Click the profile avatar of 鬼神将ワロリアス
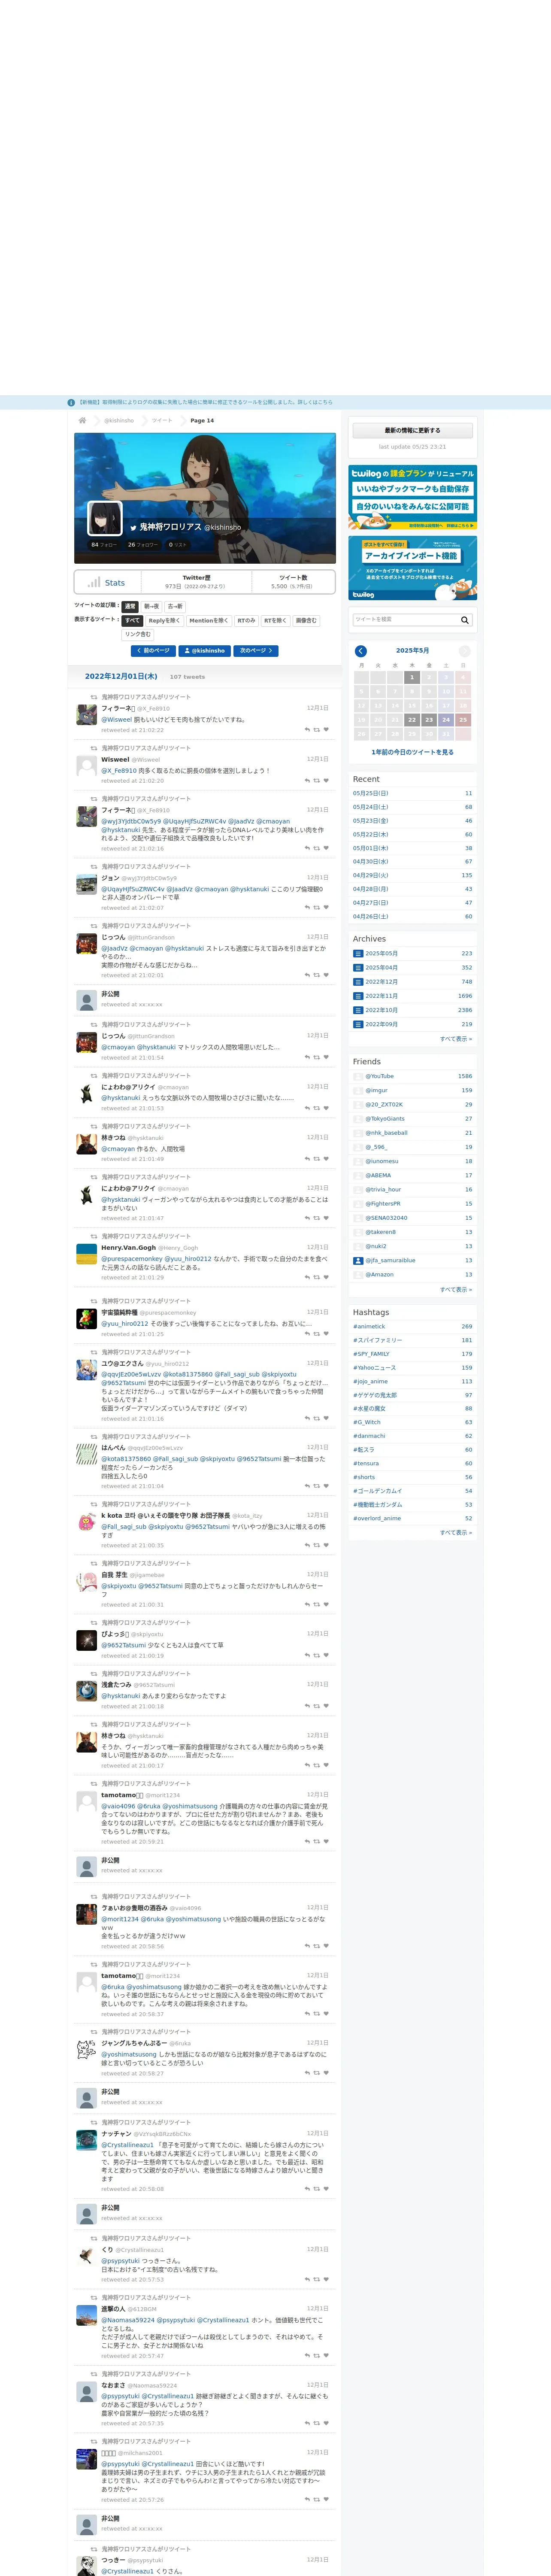 point(105,518)
